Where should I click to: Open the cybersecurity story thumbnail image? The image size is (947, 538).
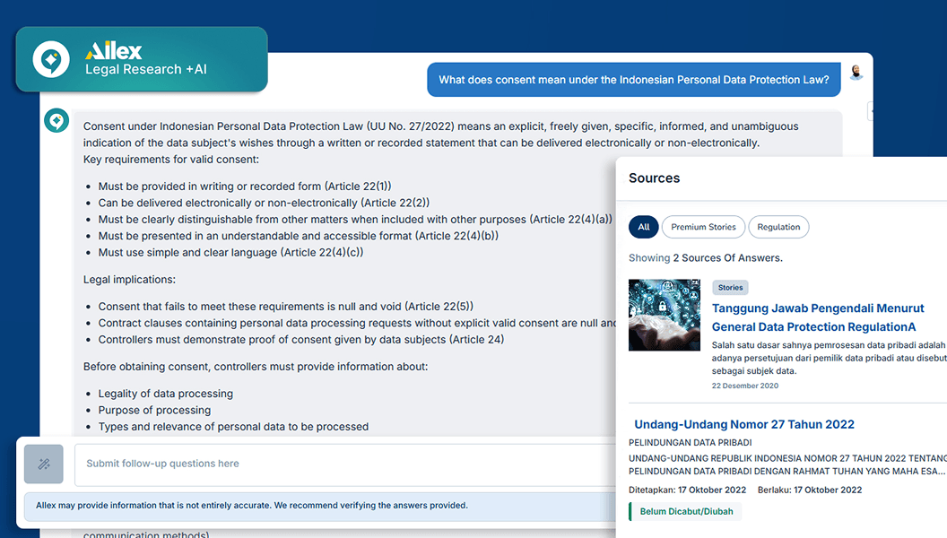coord(665,315)
